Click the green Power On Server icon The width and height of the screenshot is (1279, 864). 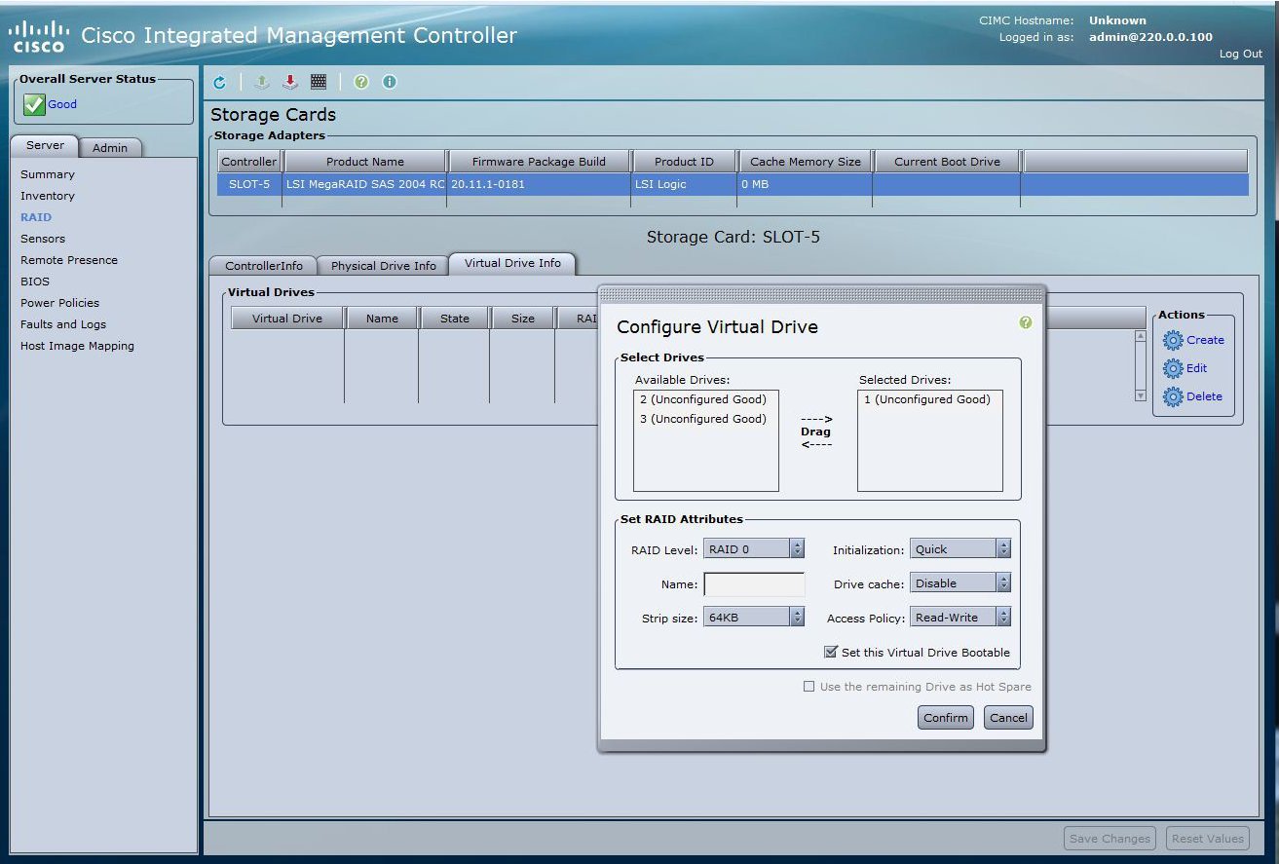(x=261, y=83)
